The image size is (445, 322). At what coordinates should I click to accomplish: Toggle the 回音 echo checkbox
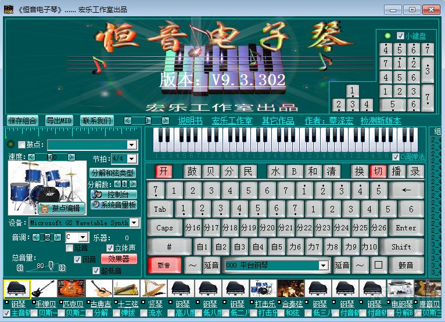tap(77, 259)
